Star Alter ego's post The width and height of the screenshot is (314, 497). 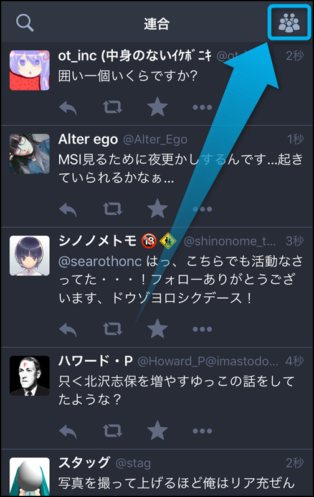(158, 208)
